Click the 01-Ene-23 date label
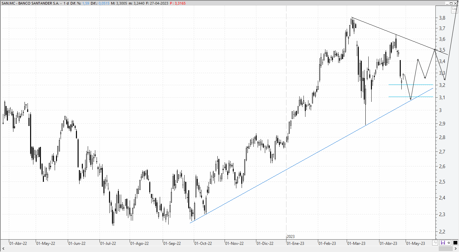 [x=296, y=243]
